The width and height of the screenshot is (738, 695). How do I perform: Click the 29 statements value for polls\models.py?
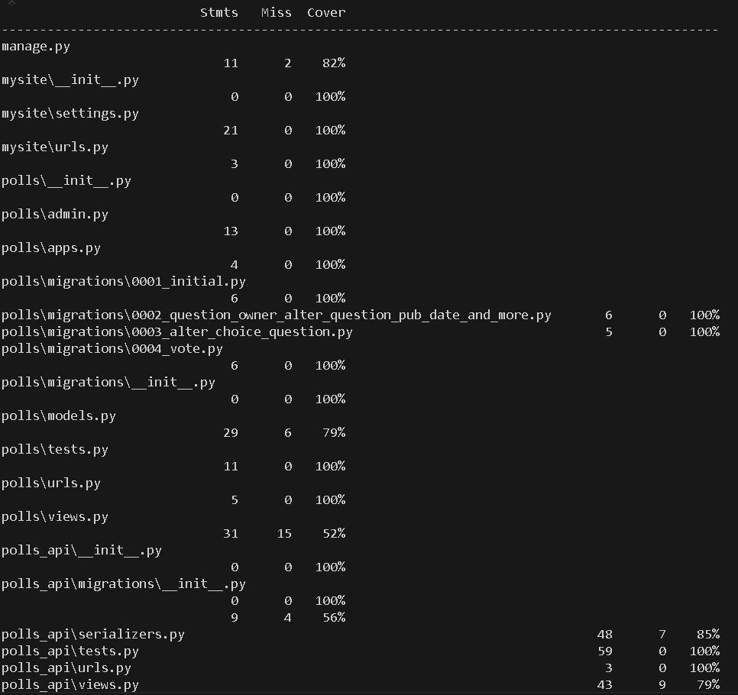click(231, 433)
